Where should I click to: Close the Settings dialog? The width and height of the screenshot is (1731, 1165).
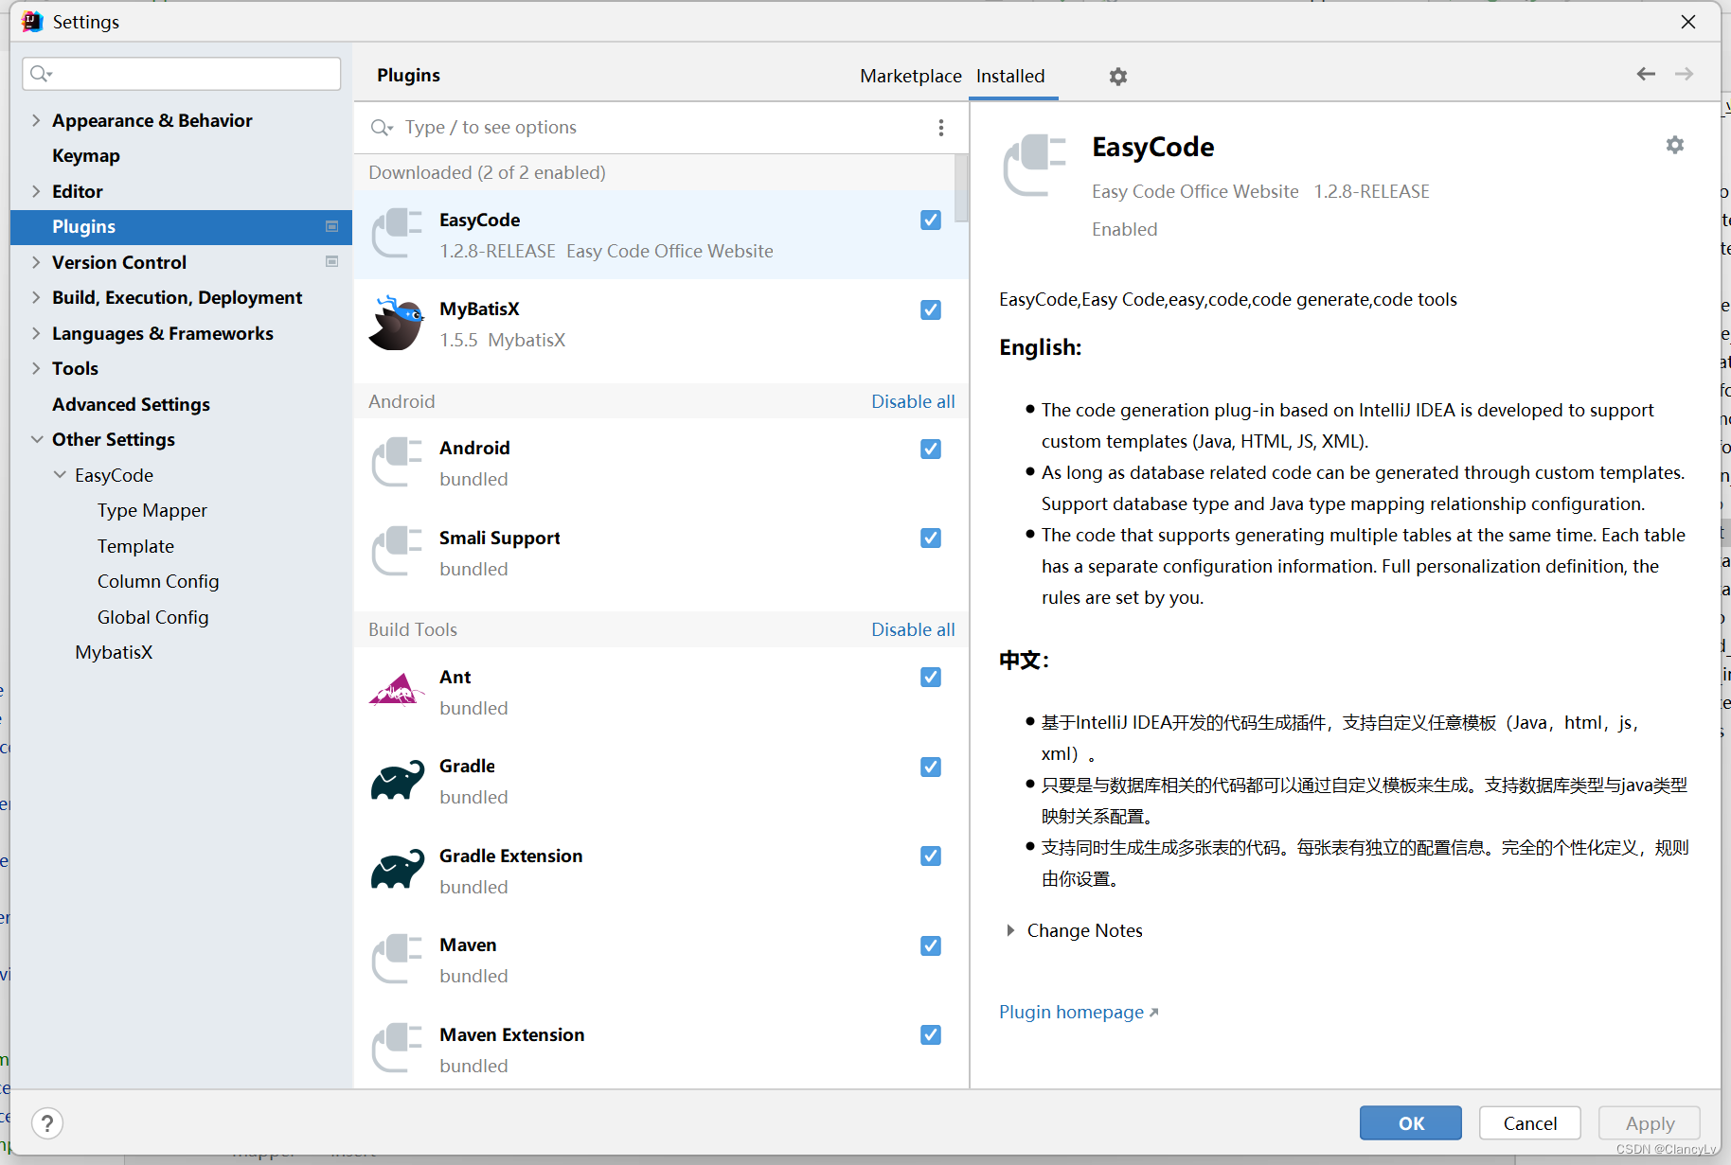pos(1688,21)
